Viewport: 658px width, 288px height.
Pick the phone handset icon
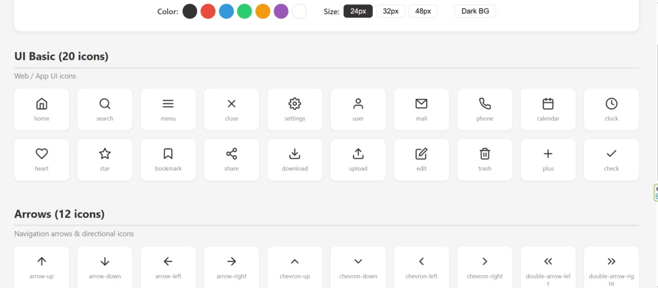pyautogui.click(x=485, y=104)
